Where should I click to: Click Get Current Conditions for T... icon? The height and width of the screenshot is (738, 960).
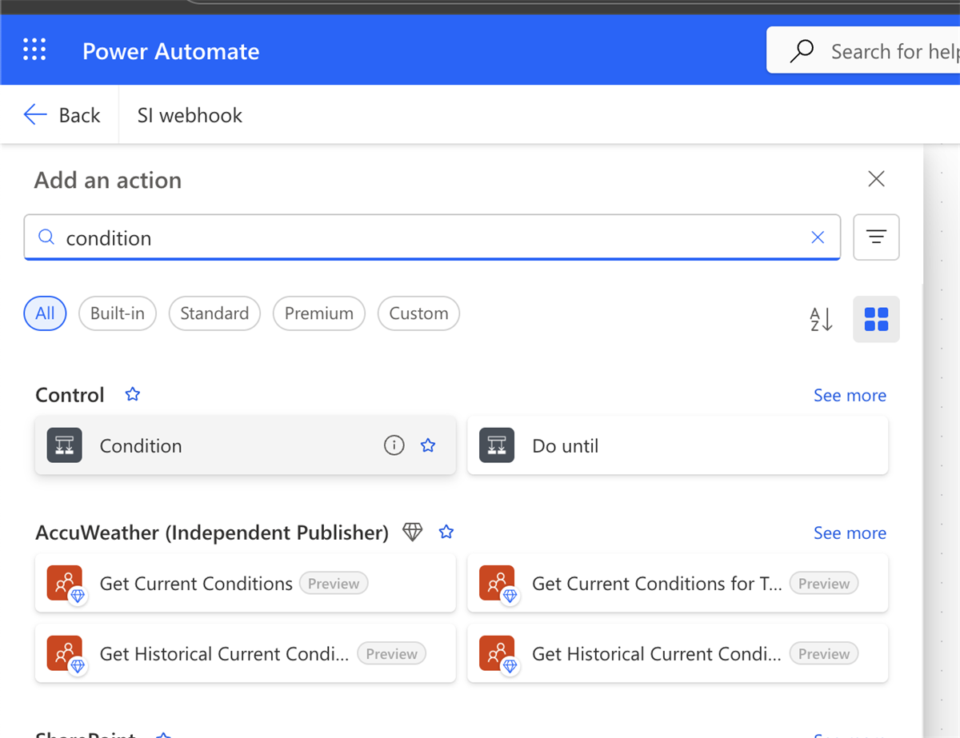pyautogui.click(x=498, y=584)
